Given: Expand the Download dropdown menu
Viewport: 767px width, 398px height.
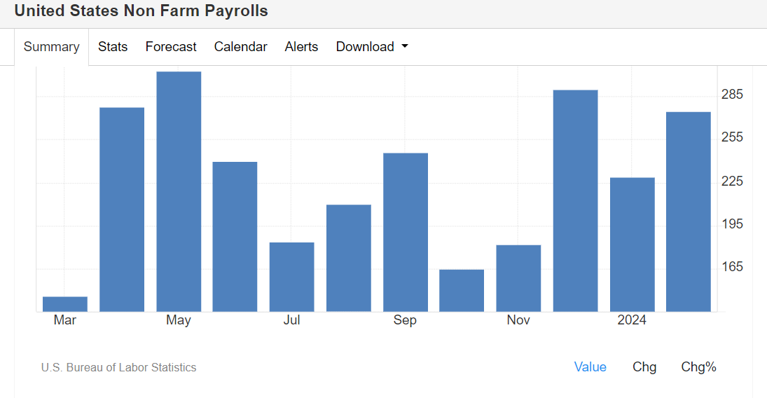Looking at the screenshot, I should [x=372, y=47].
